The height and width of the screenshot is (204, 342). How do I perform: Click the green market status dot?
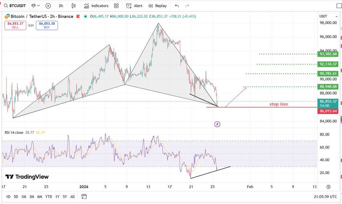pos(85,16)
